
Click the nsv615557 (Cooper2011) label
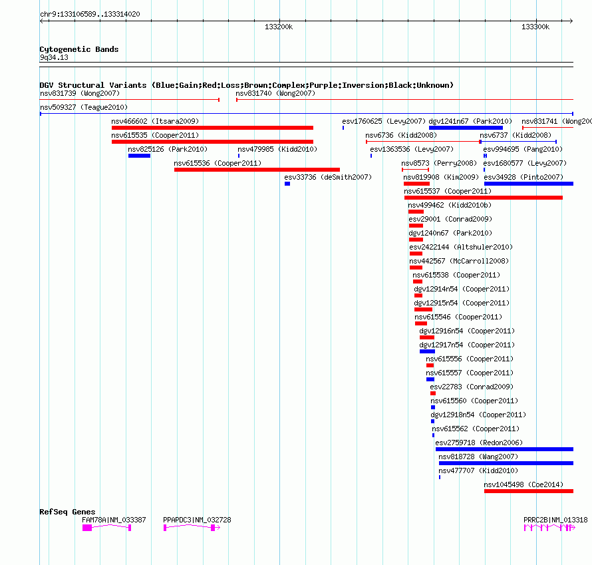[x=470, y=373]
